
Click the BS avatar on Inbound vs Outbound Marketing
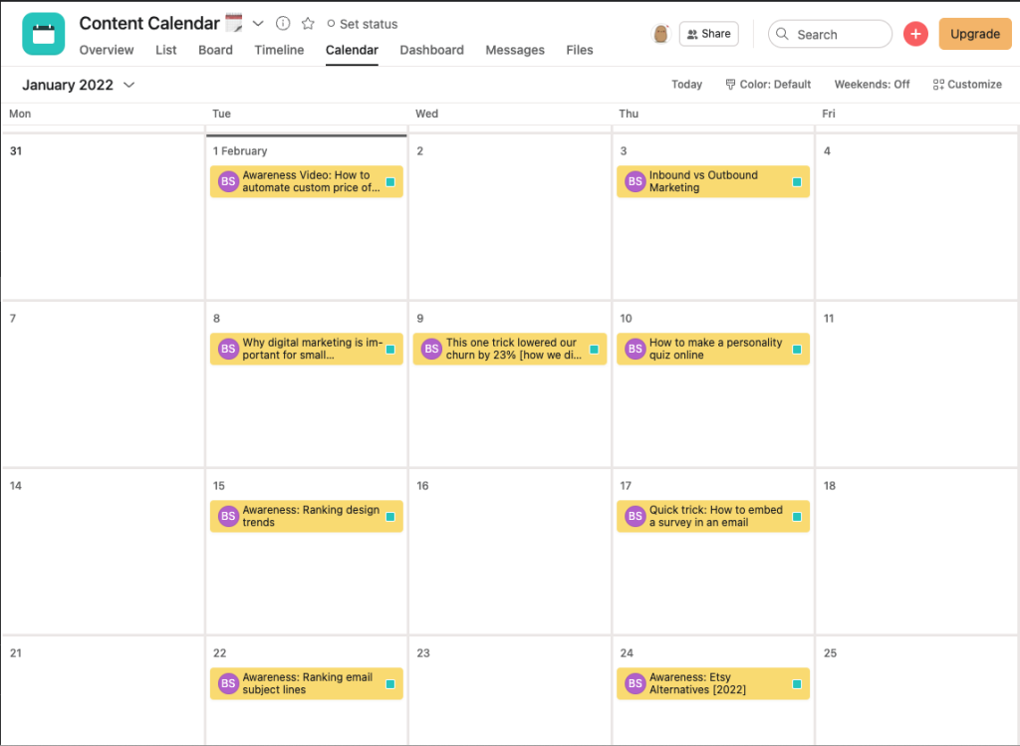(x=635, y=181)
